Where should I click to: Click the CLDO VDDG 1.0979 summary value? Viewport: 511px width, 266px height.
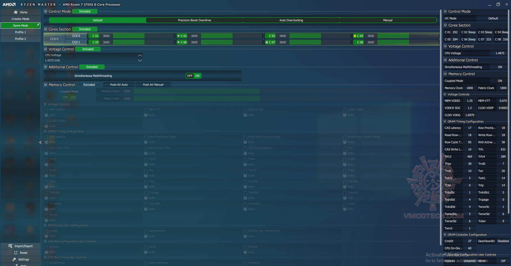pyautogui.click(x=469, y=115)
